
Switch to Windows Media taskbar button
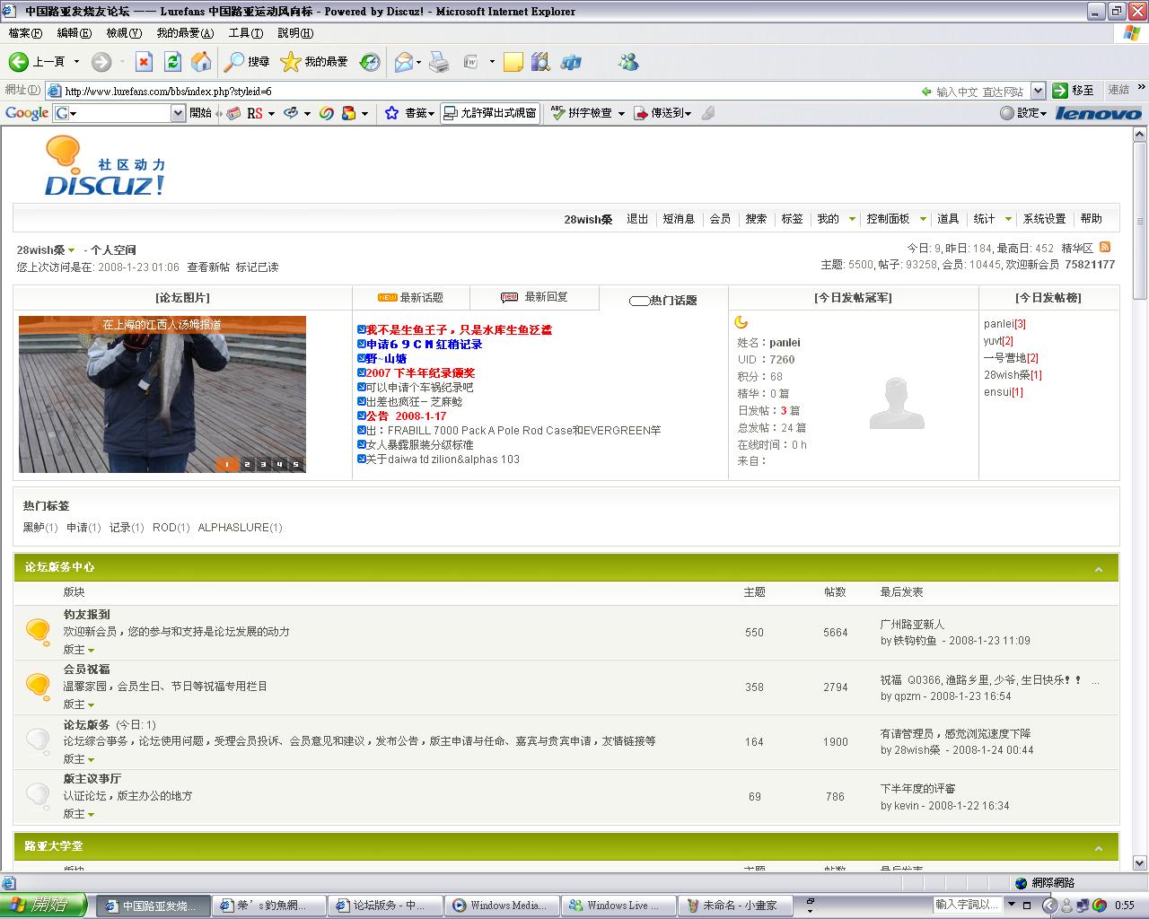(502, 906)
